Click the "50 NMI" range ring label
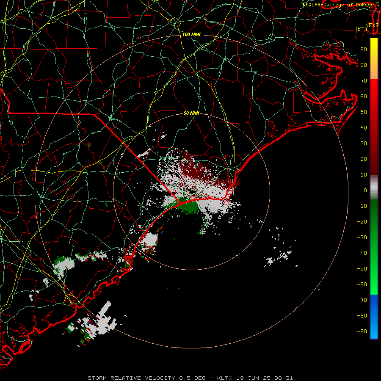Screen dimensions: 381x381 [x=191, y=113]
